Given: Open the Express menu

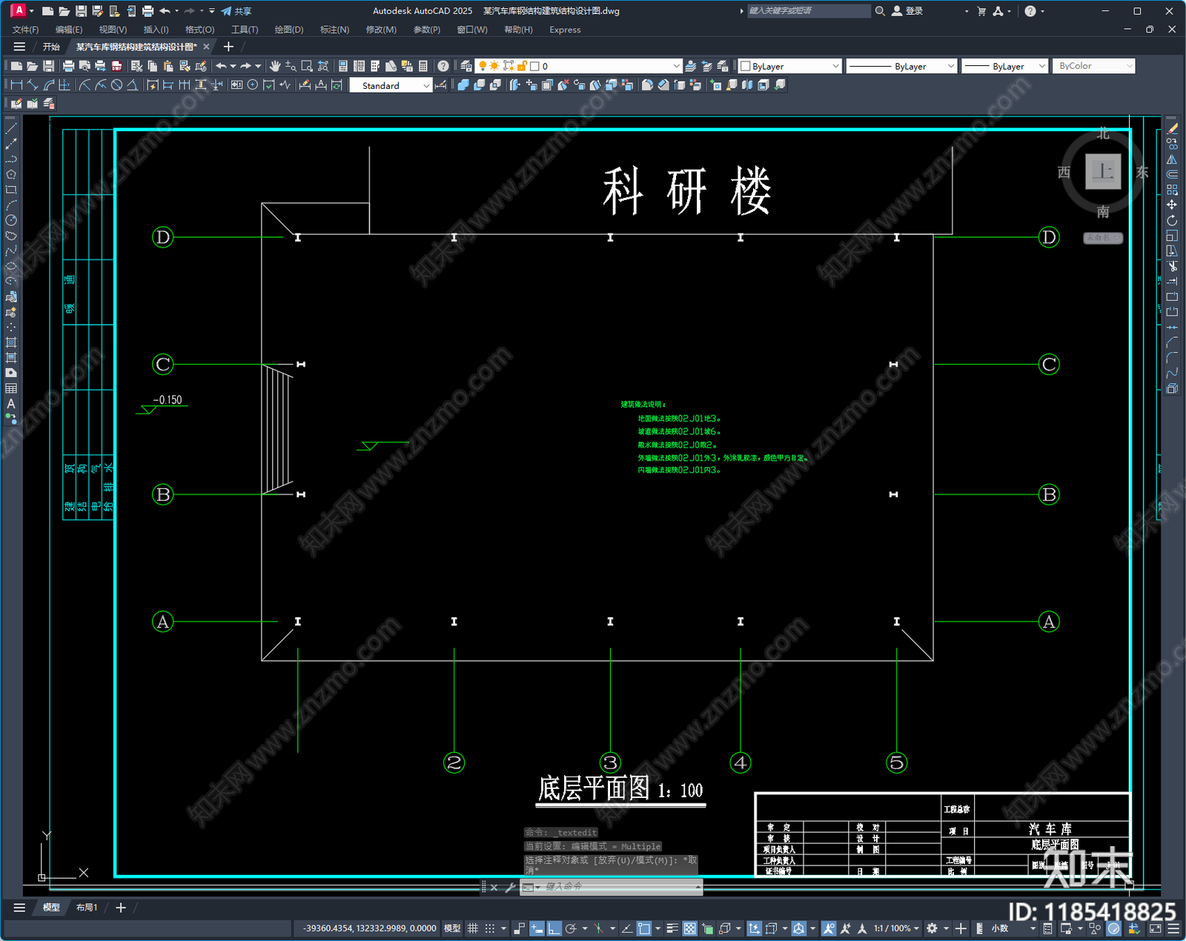Looking at the screenshot, I should [565, 30].
